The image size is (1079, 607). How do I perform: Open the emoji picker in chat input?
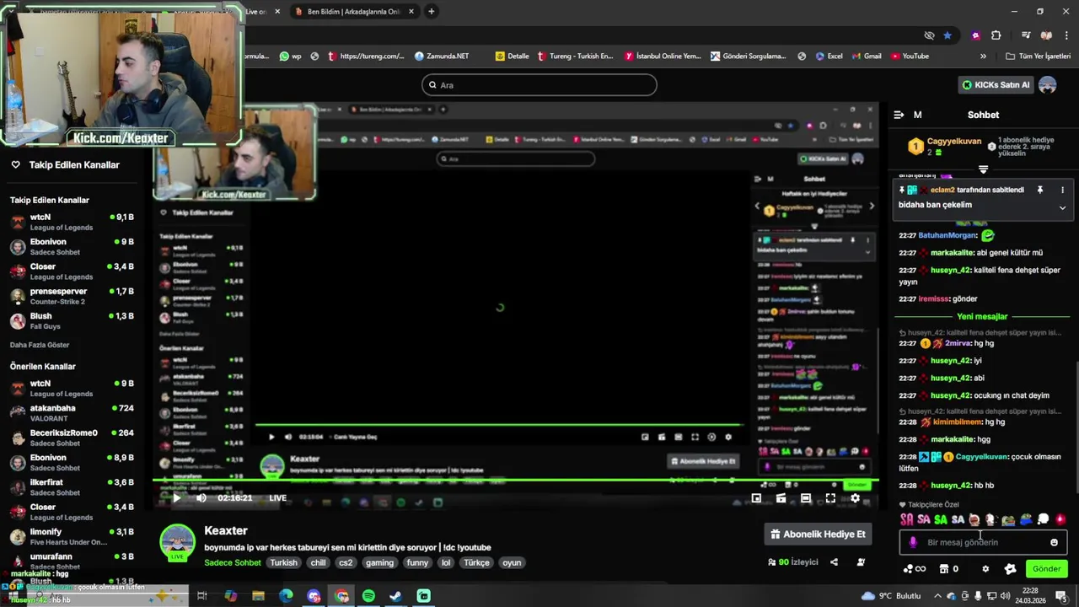tap(1054, 542)
